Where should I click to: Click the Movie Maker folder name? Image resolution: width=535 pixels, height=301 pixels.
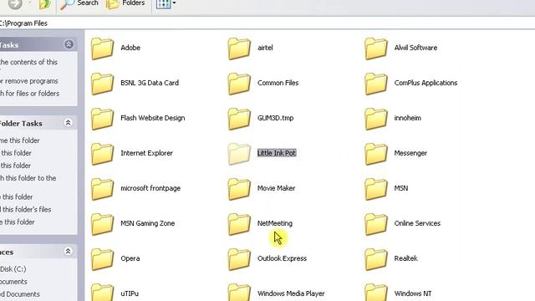point(276,188)
